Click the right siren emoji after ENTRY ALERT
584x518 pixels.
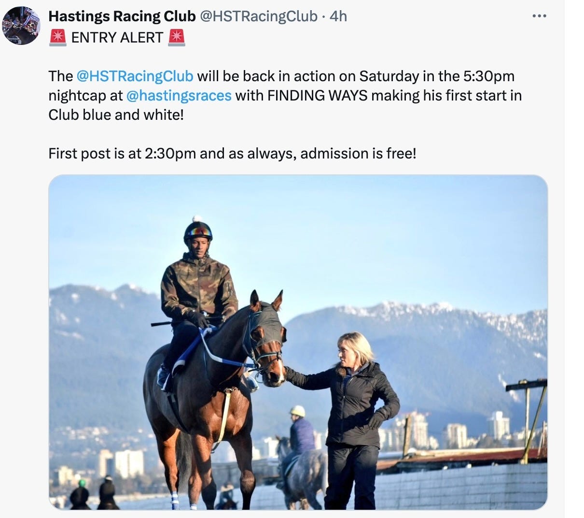[x=176, y=37]
